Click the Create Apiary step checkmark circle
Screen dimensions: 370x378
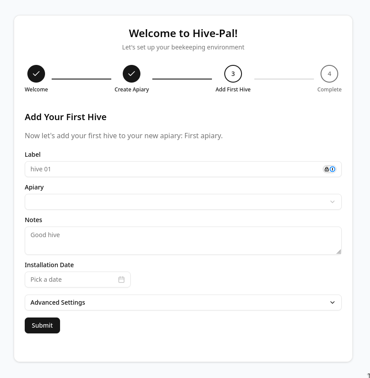(x=132, y=74)
